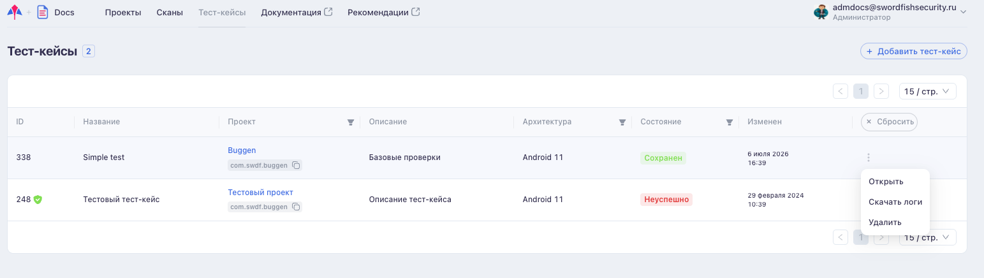Copy the package name under Buggen project
984x278 pixels.
pos(296,165)
